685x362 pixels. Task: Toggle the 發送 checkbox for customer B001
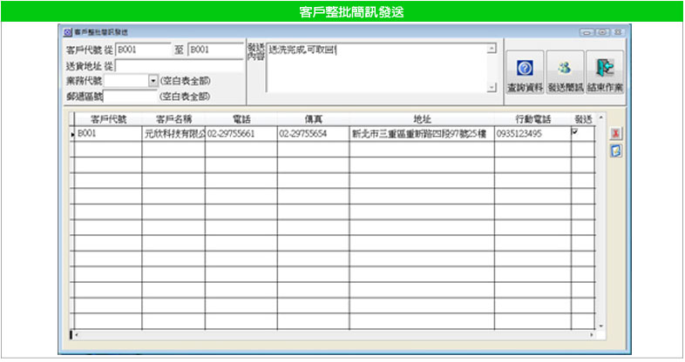tap(574, 131)
